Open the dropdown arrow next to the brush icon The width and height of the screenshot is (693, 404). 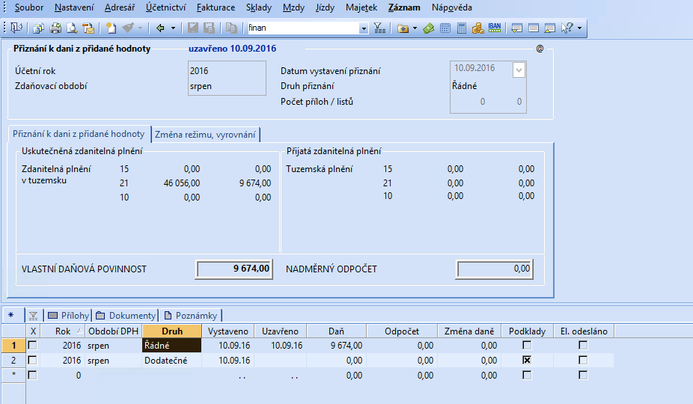pyautogui.click(x=140, y=28)
